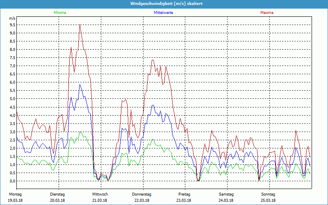Click the Freitag day label
Image resolution: width=328 pixels, height=205 pixels.
tap(184, 194)
